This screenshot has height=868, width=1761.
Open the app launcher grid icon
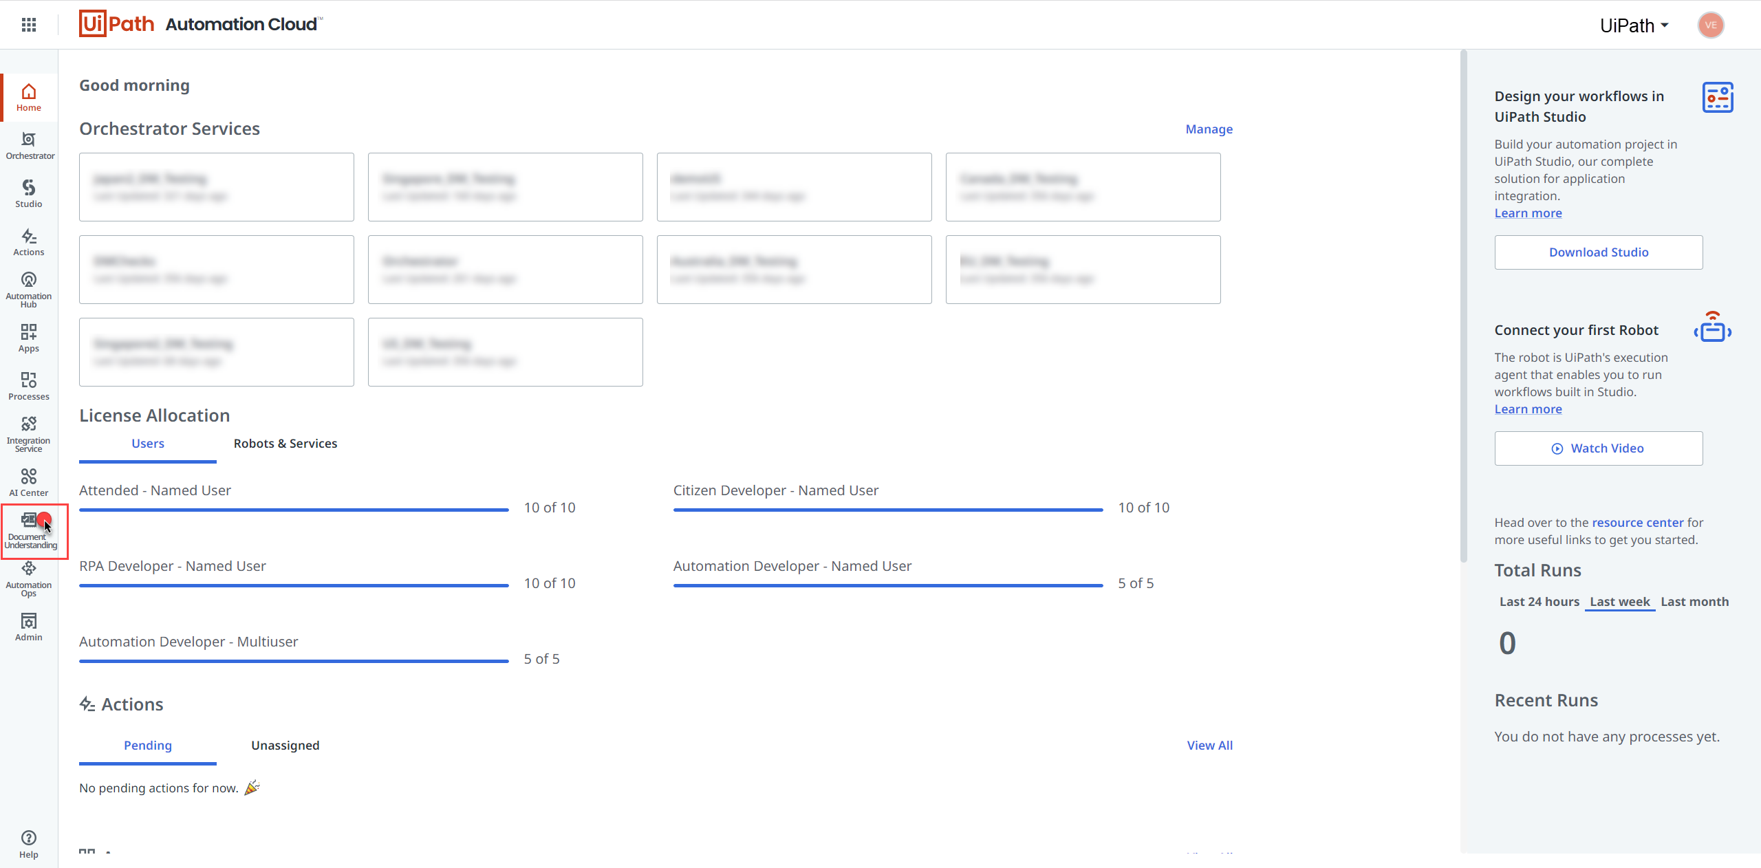(29, 25)
